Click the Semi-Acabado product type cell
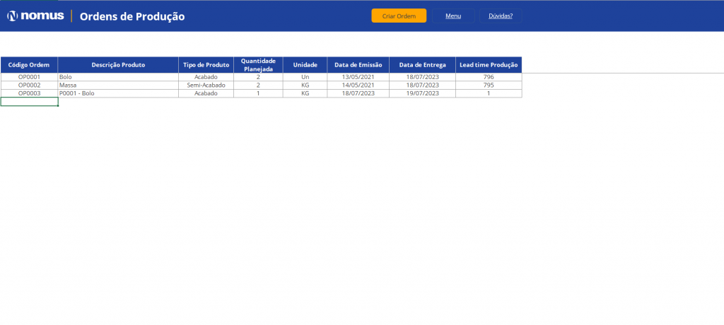 pos(206,85)
